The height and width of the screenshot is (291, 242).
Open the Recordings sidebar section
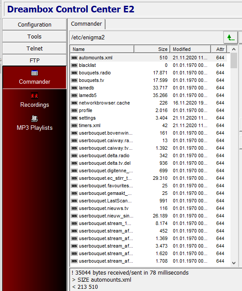35,101
